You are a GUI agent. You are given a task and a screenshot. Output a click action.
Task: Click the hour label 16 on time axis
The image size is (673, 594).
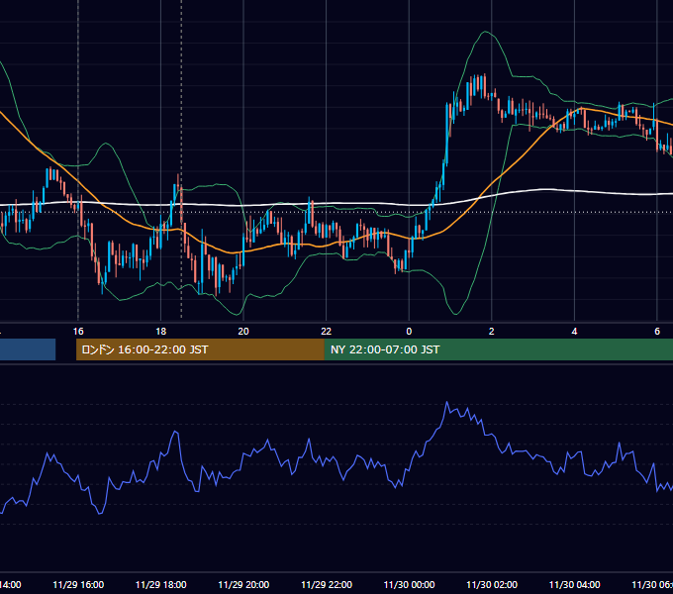78,332
